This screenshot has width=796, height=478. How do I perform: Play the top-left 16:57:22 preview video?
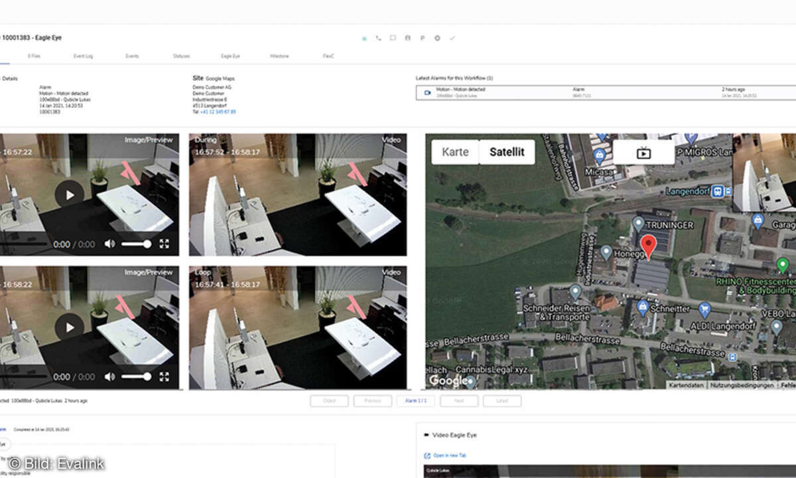69,194
